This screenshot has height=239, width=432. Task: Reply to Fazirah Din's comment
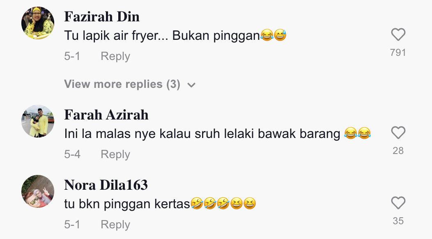(x=115, y=56)
